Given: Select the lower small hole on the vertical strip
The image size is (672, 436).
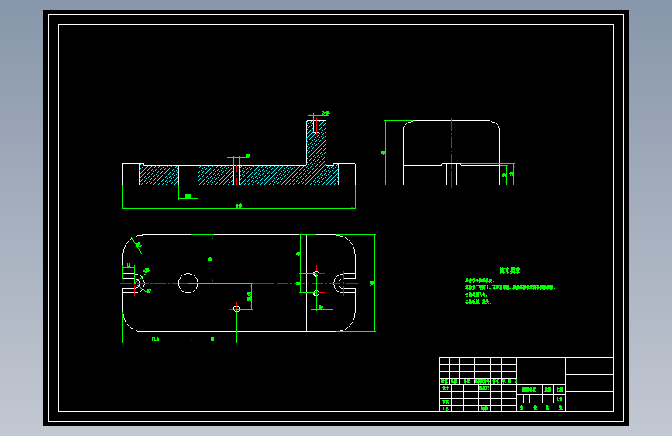Looking at the screenshot, I should tap(316, 293).
